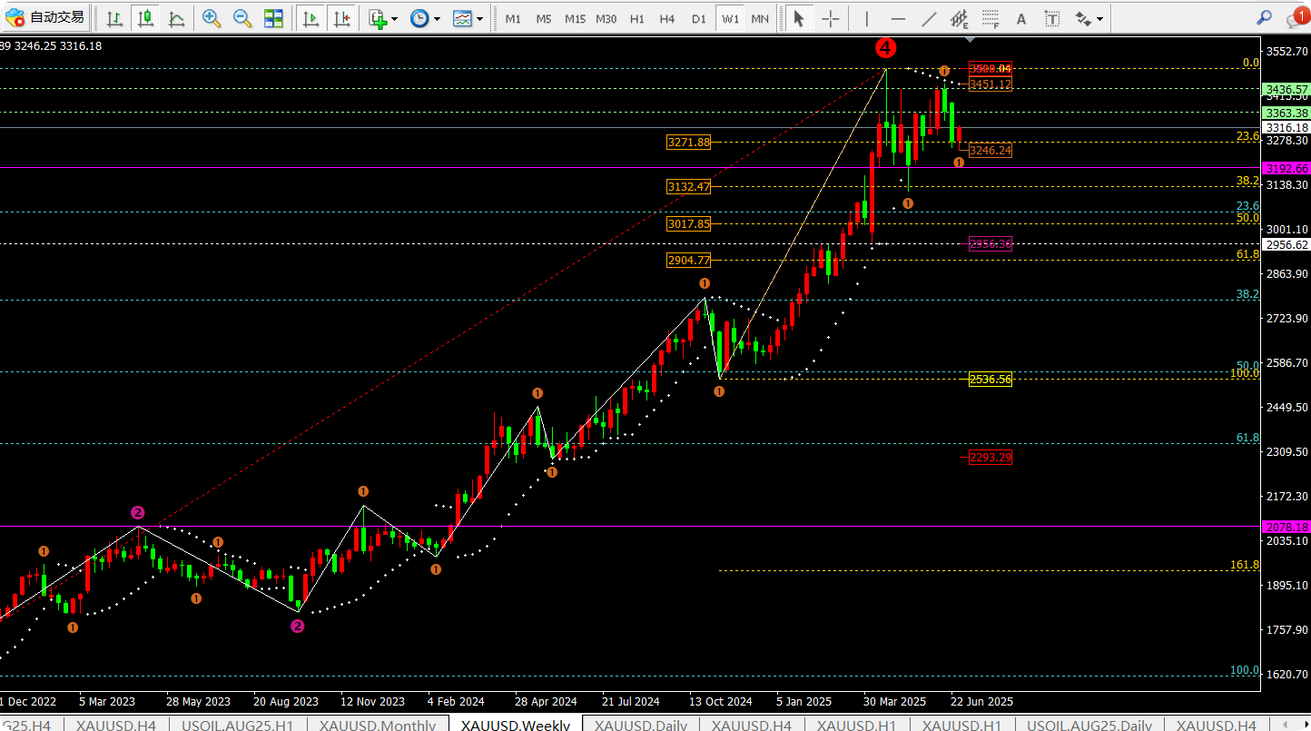Select the arrow cursor tool
The width and height of the screenshot is (1311, 731).
[x=799, y=18]
